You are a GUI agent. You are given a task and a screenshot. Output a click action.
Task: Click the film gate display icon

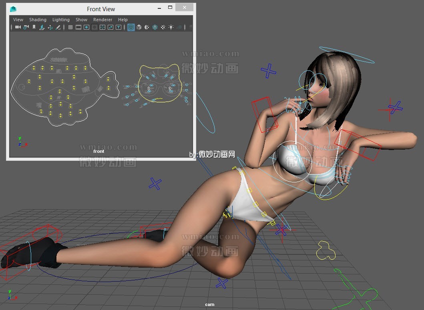(x=79, y=27)
